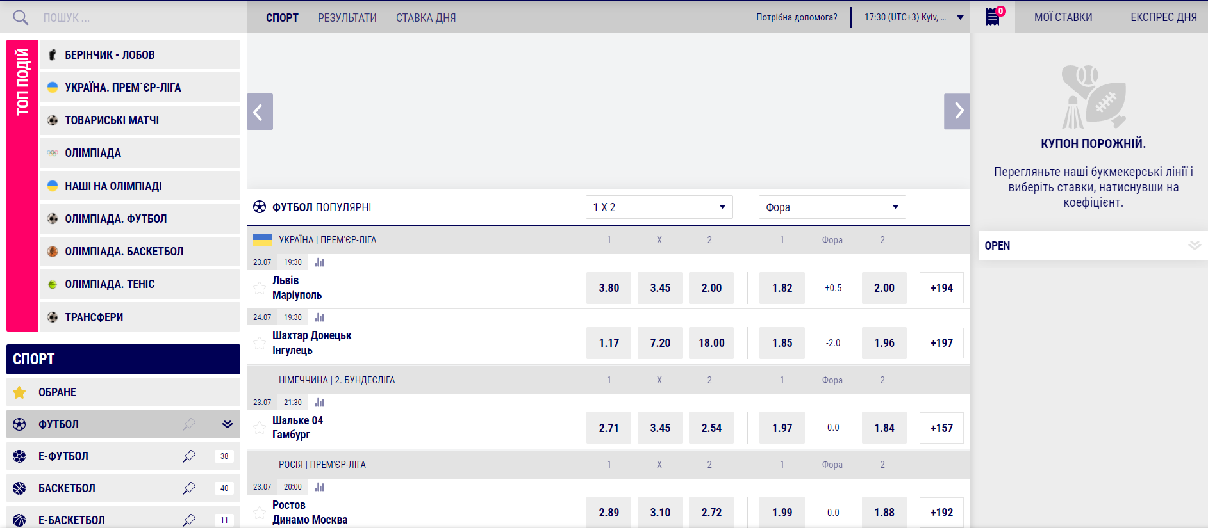
Task: Open the Фора market dropdown
Action: click(832, 207)
